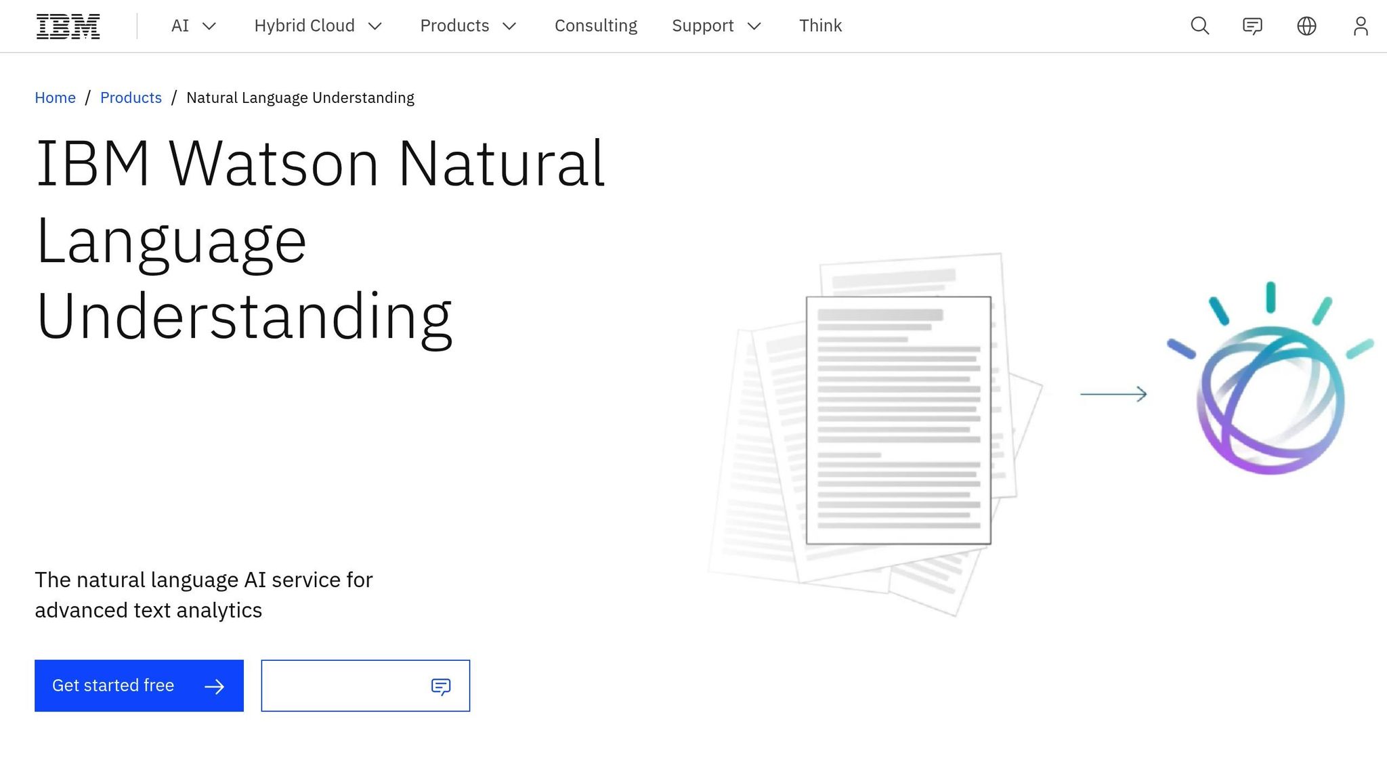Screen dimensions: 1387x780
Task: Open the Think menu item
Action: (820, 26)
